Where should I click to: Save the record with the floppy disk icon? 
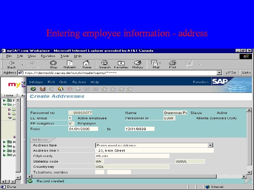(43, 89)
